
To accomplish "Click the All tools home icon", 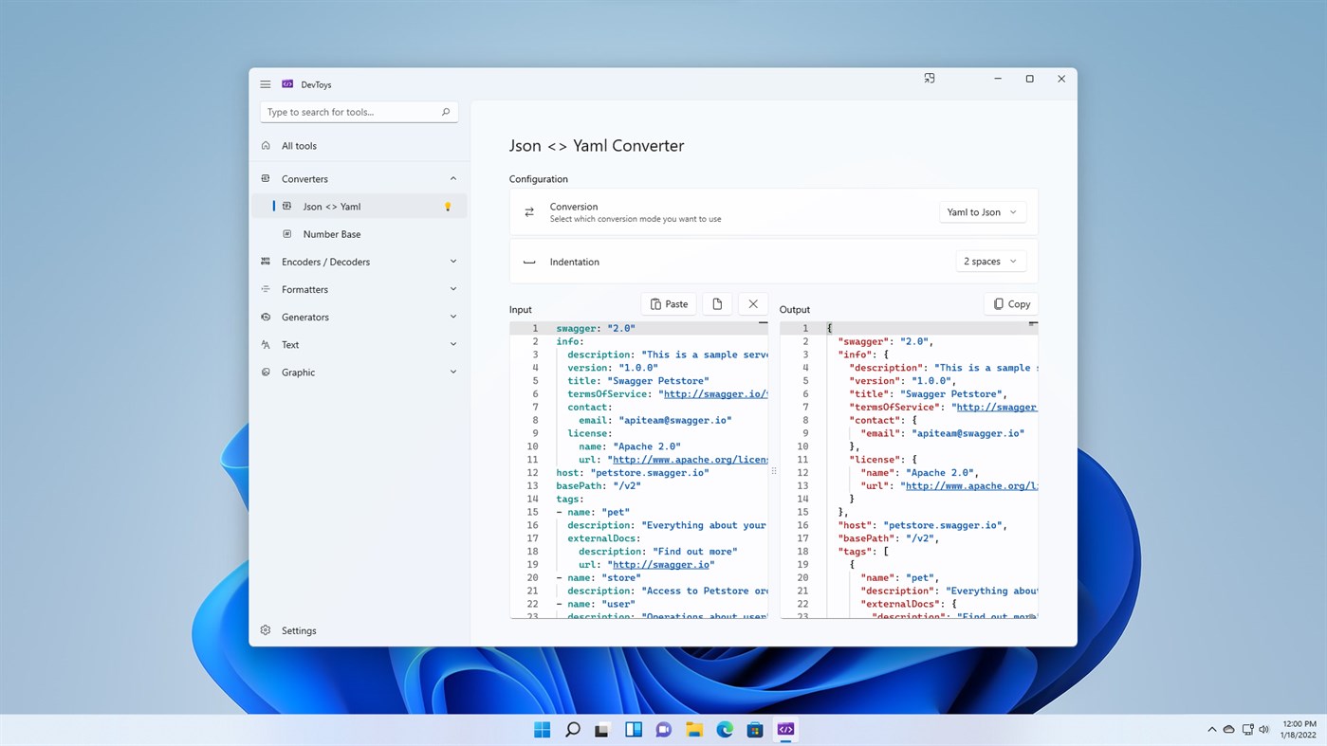I will (267, 145).
